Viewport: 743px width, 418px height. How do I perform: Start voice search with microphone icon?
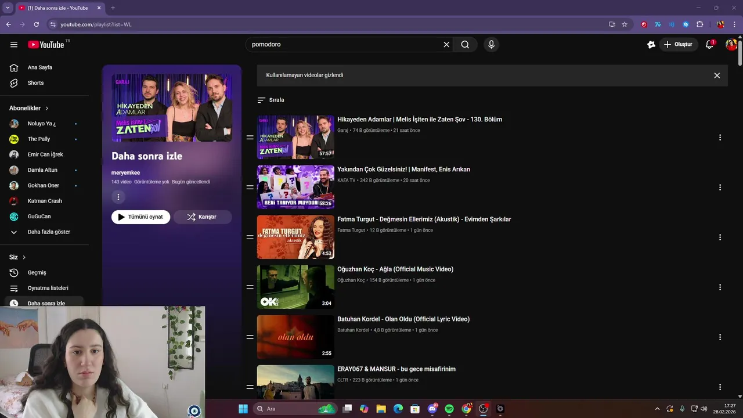(x=492, y=45)
